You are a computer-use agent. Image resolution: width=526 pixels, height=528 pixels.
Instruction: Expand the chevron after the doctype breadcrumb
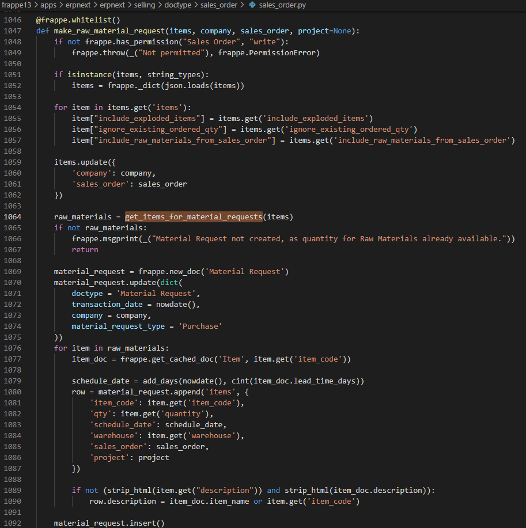click(196, 5)
